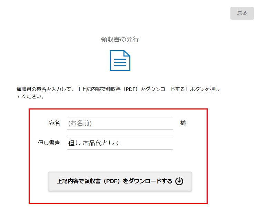
Task: Focus the 宛名 name input field
Action: pos(120,123)
